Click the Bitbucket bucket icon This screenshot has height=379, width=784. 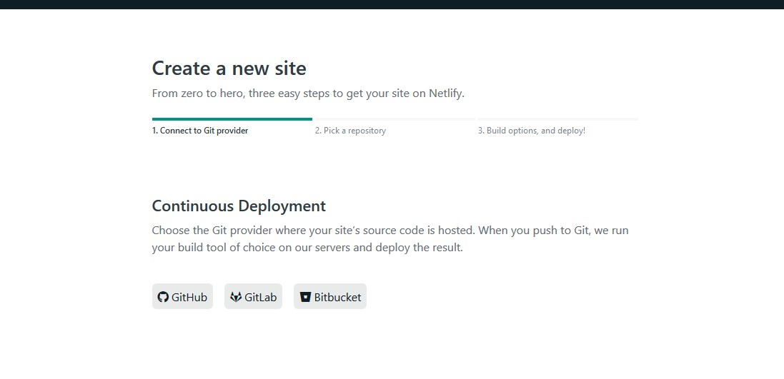[305, 297]
